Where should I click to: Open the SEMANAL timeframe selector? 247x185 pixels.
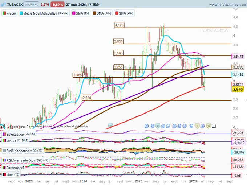pyautogui.click(x=32, y=5)
